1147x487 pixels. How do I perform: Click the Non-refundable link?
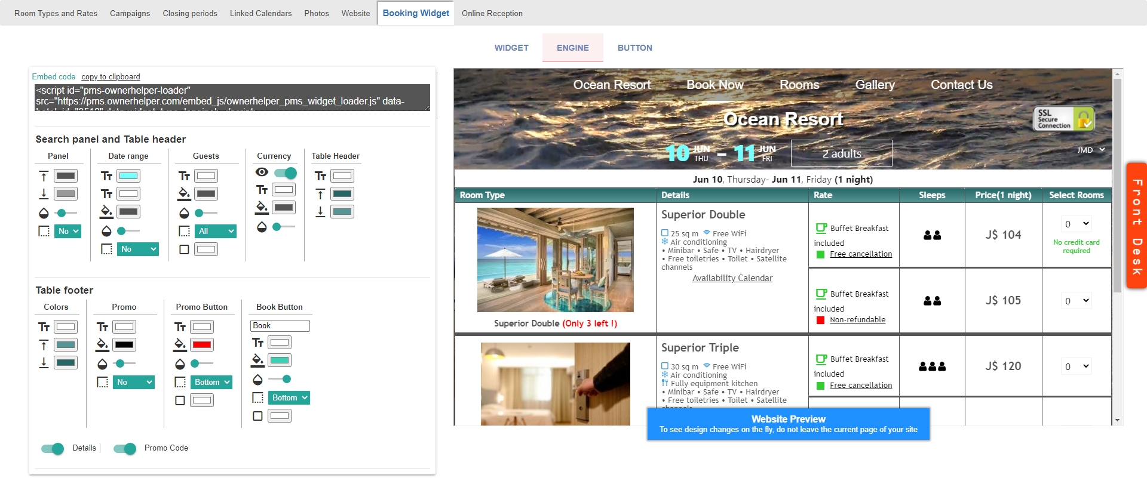[x=857, y=320]
